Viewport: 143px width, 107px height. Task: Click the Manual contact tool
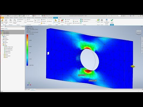(49, 21)
